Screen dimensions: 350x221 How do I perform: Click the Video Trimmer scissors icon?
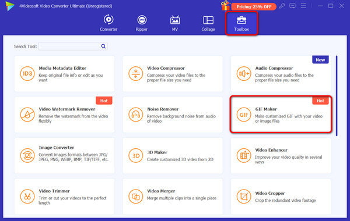coord(27,197)
